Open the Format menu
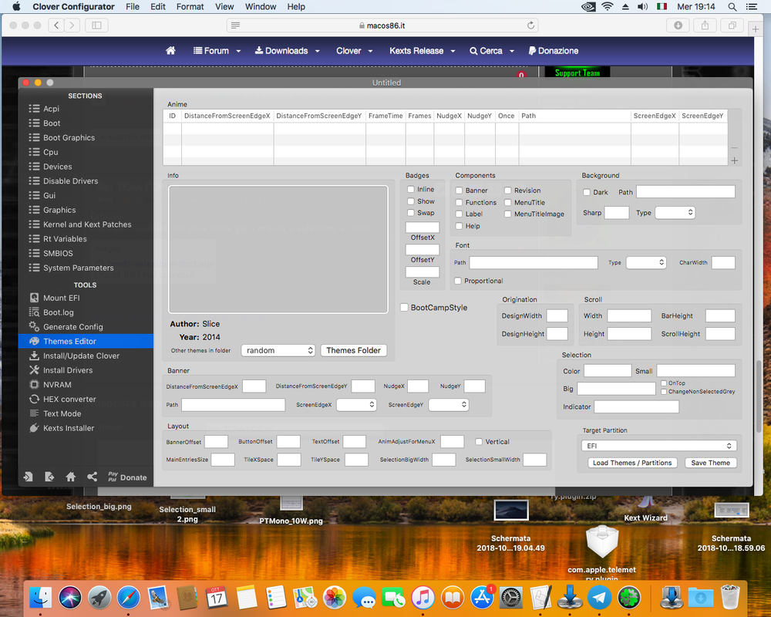This screenshot has height=617, width=771. point(190,7)
